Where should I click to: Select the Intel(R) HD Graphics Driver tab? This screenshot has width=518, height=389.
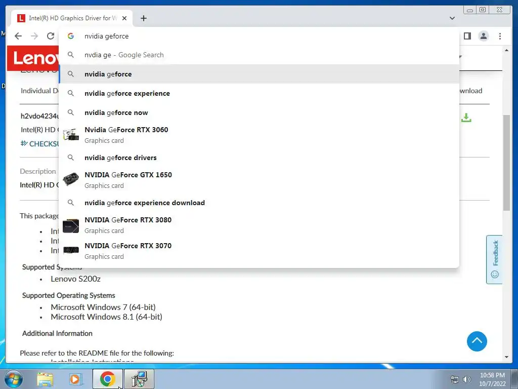point(72,18)
